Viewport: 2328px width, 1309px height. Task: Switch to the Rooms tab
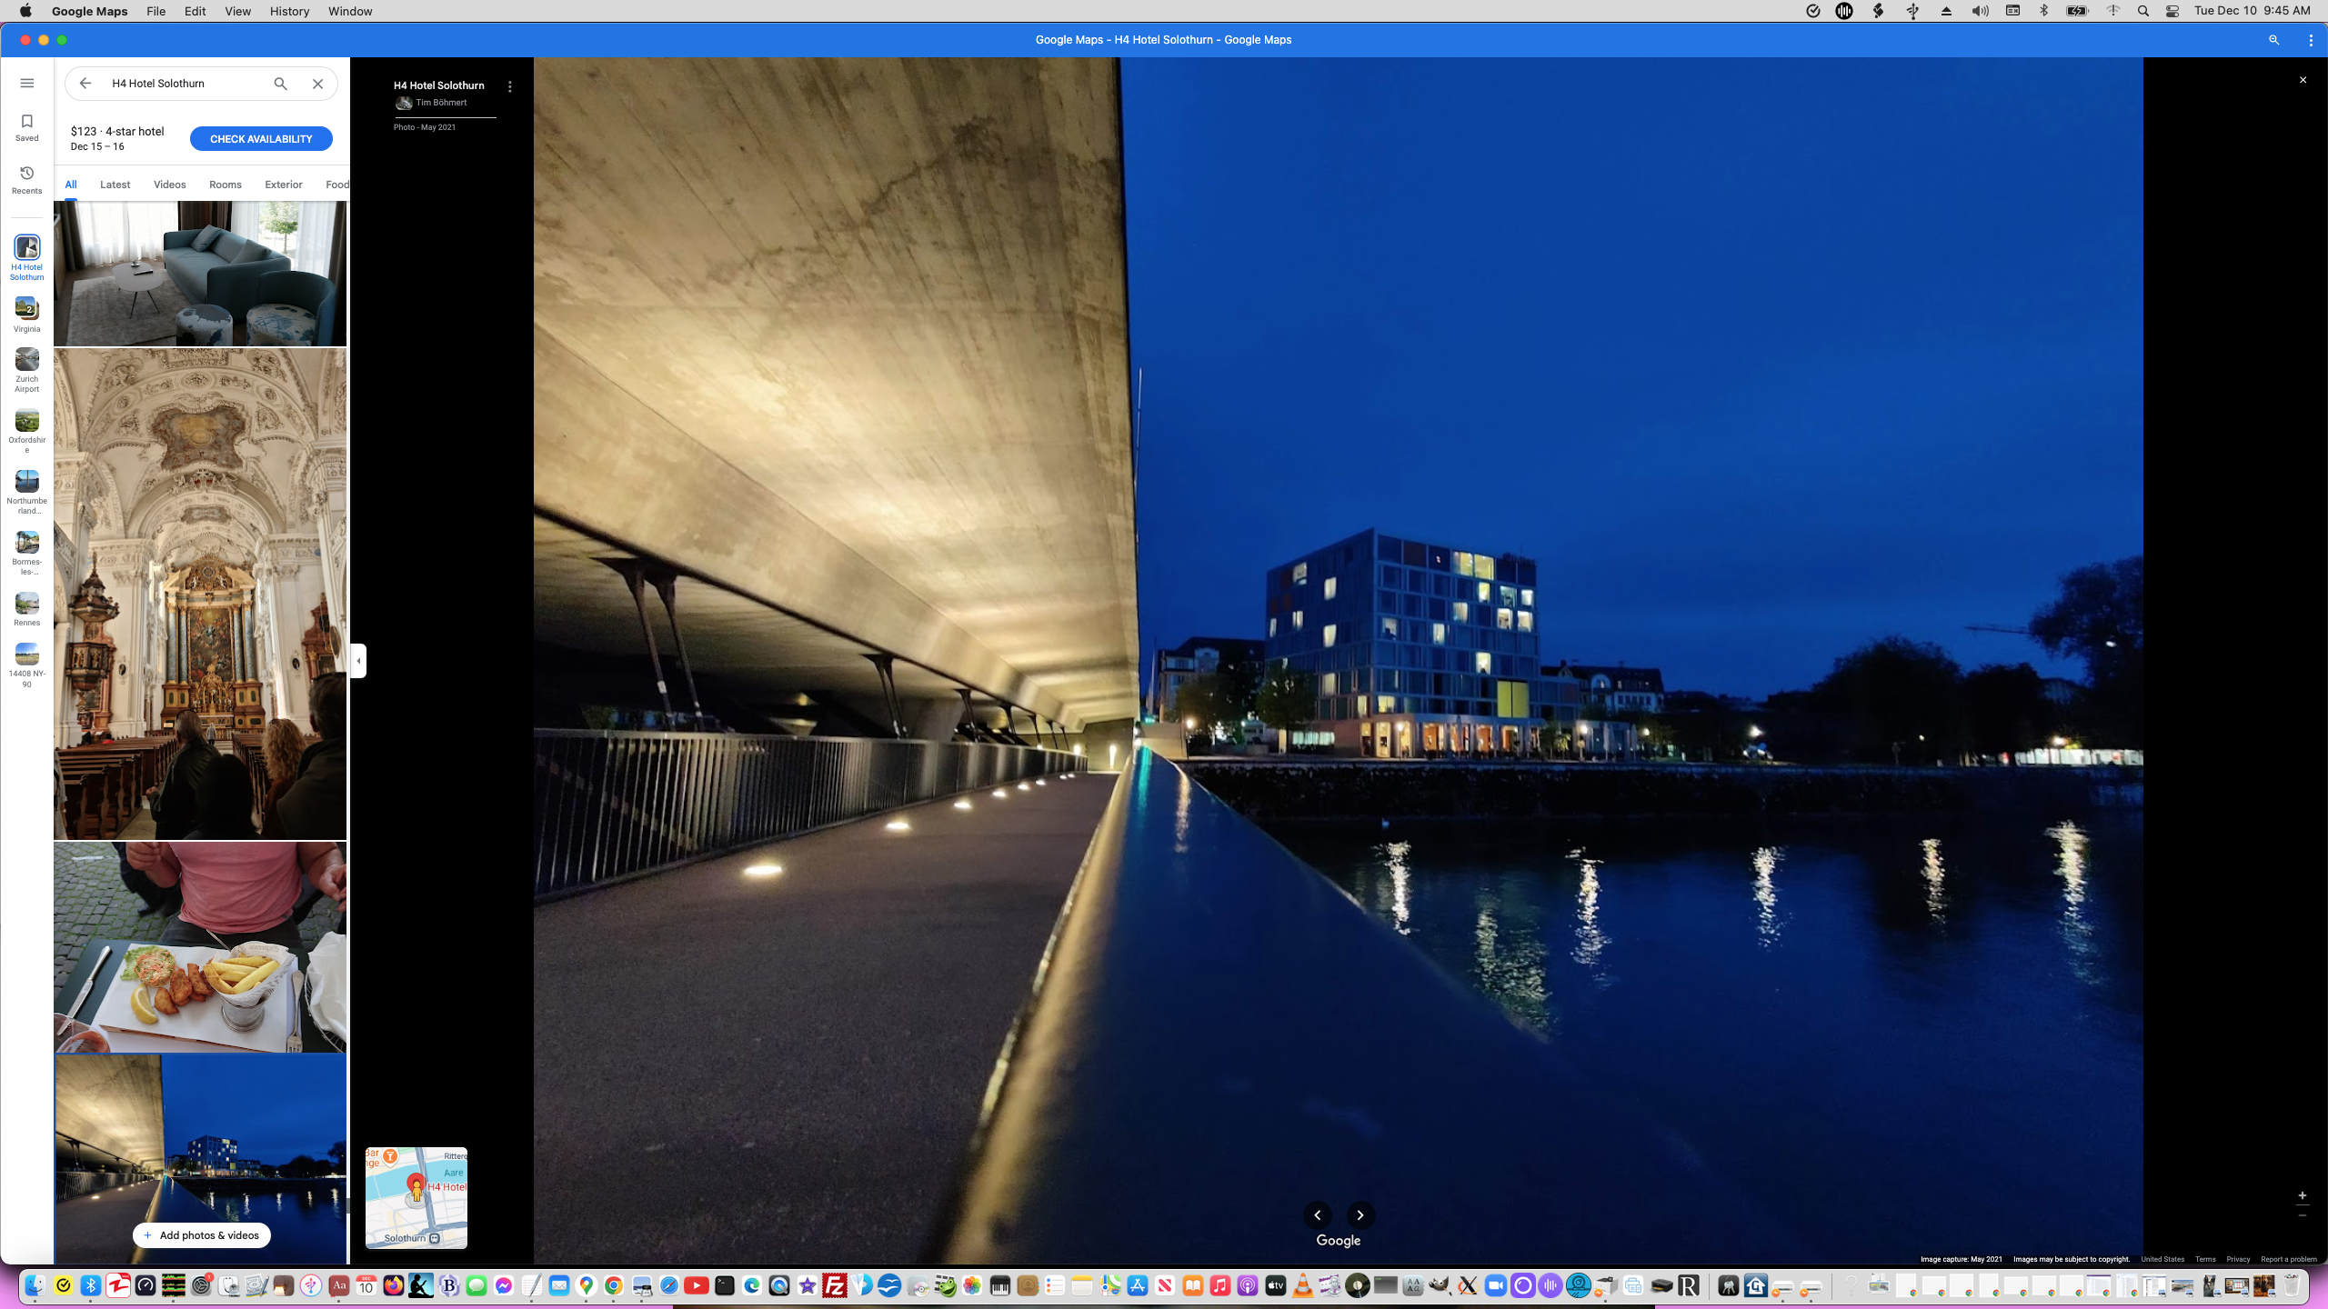point(225,185)
